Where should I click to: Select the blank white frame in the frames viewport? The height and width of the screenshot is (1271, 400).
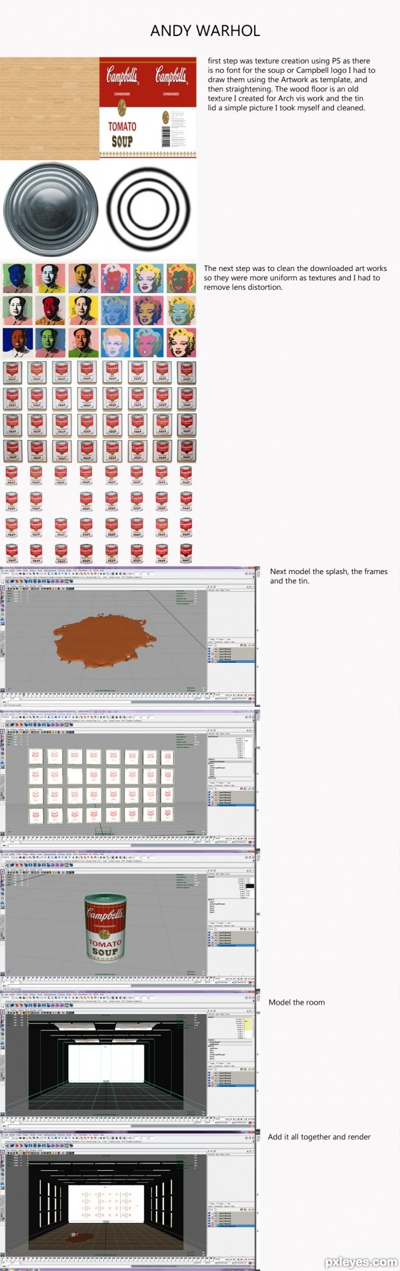click(x=75, y=776)
